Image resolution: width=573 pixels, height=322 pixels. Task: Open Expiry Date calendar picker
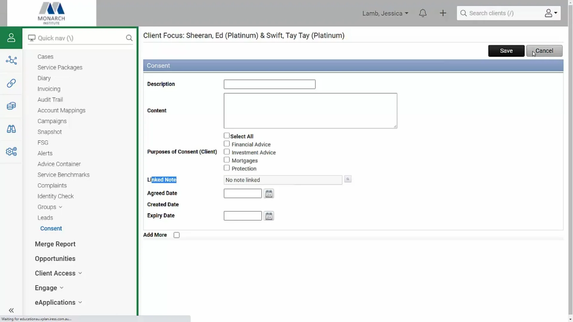click(x=269, y=216)
